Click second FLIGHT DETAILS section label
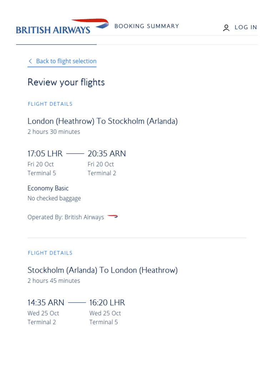Screen dimensions: 274x366 click(x=50, y=253)
